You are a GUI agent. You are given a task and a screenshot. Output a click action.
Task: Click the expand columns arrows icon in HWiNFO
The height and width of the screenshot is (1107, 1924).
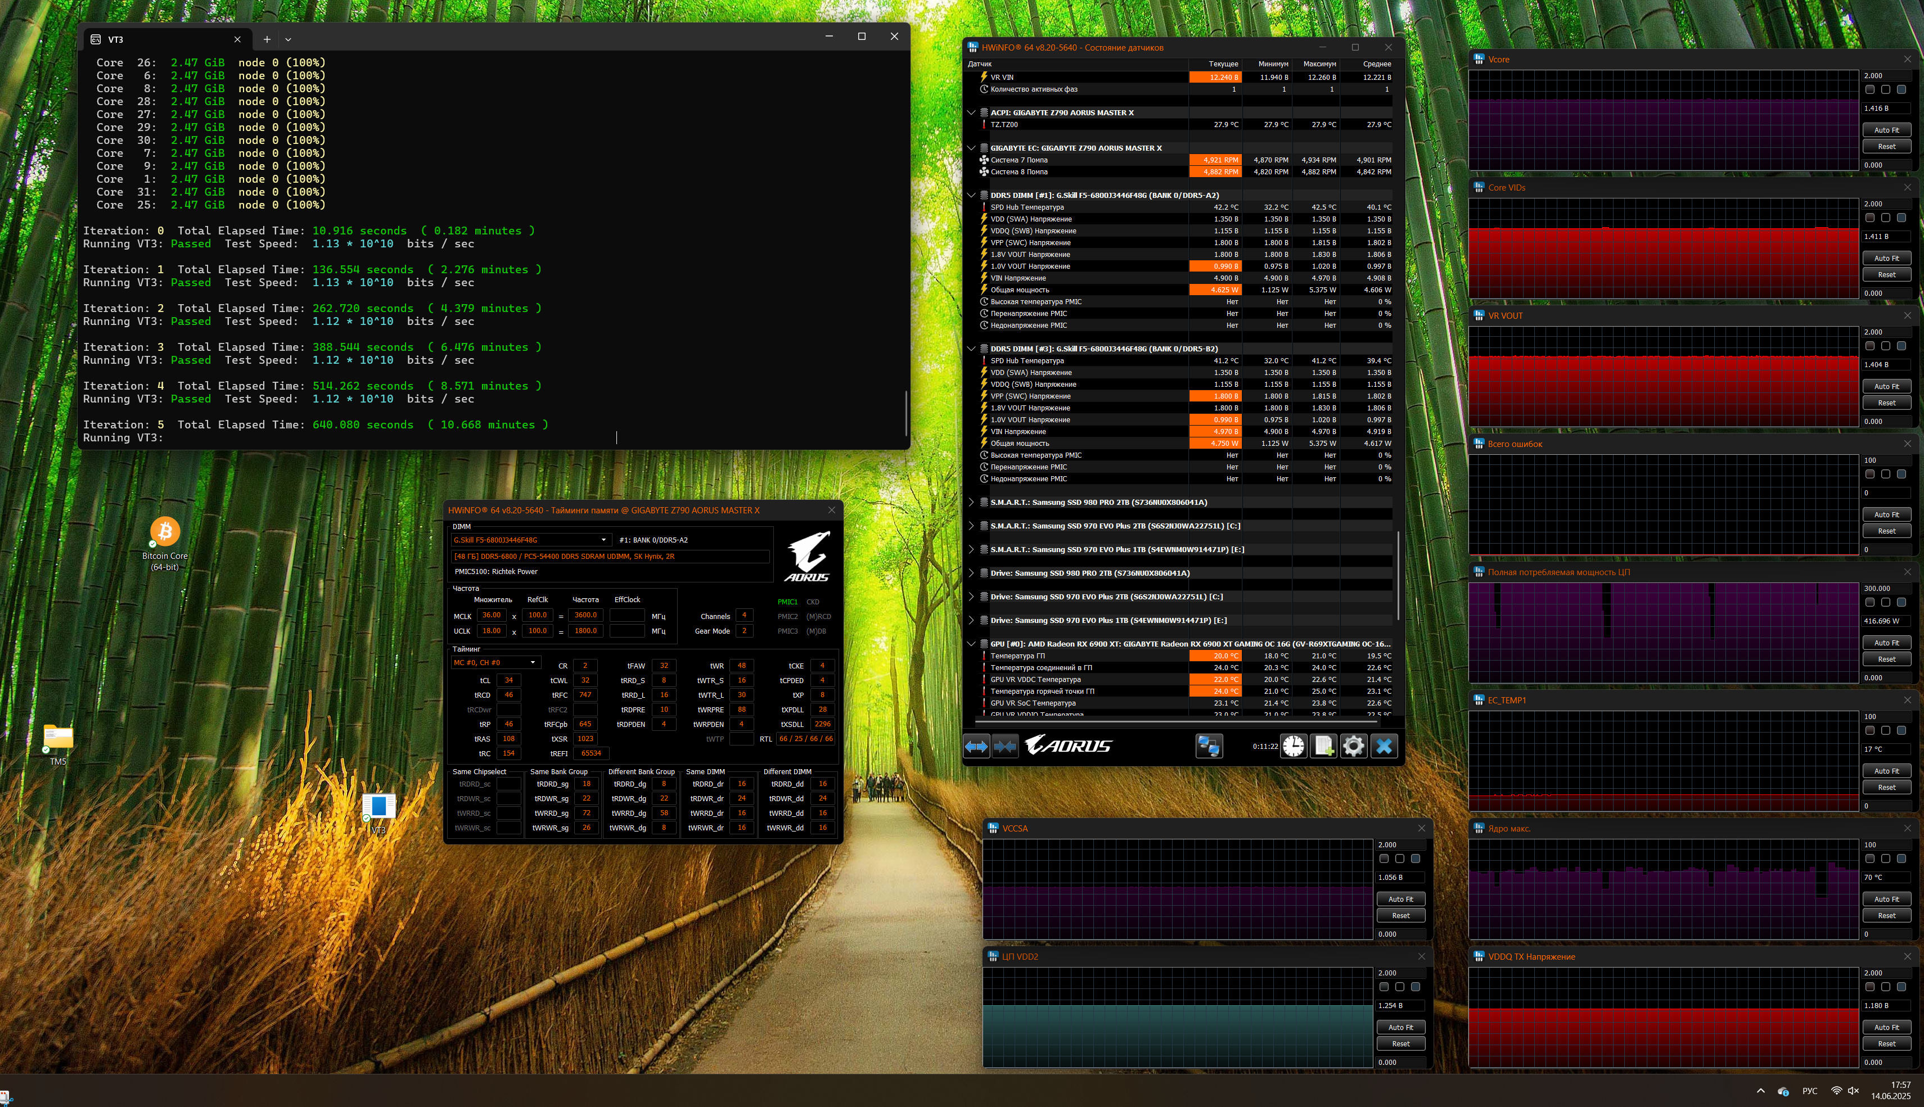coord(976,747)
